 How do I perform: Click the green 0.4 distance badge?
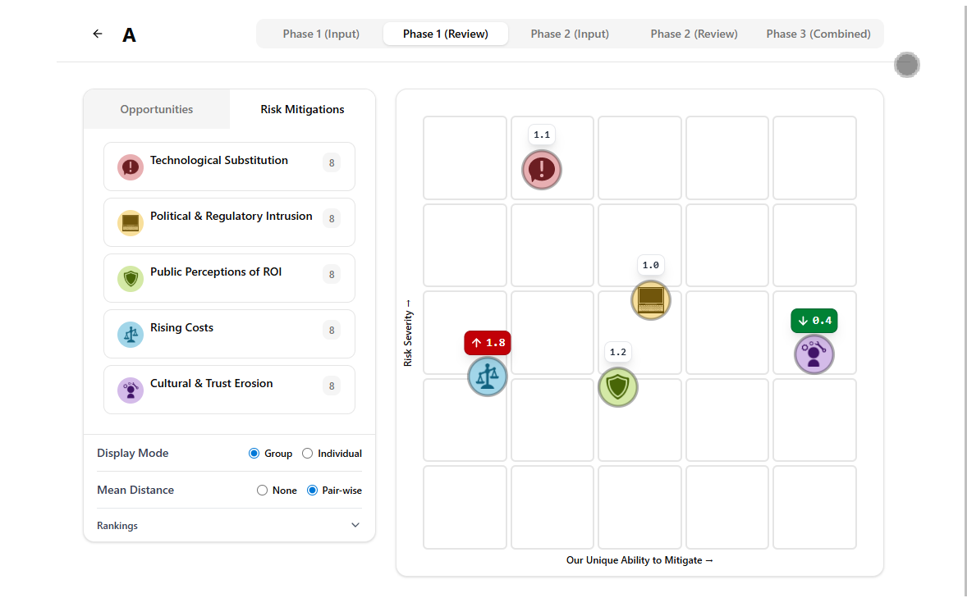tap(814, 321)
